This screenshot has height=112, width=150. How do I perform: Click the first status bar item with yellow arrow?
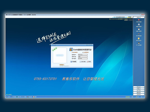pyautogui.click(x=8, y=97)
